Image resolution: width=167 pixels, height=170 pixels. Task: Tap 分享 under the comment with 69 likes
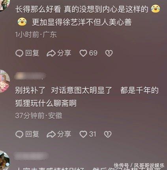tap(64, 53)
